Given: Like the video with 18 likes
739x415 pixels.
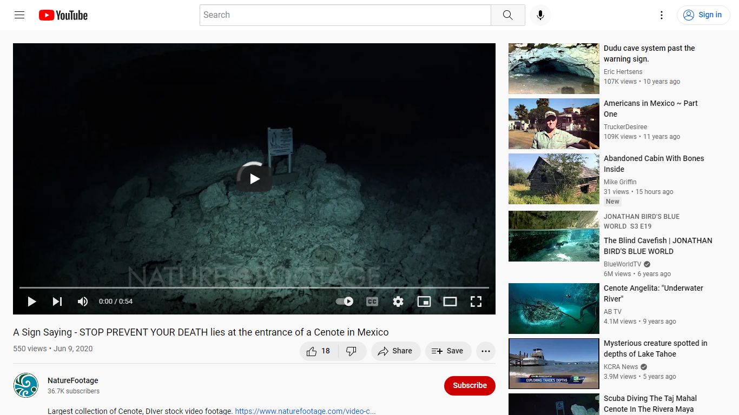Looking at the screenshot, I should 319,351.
